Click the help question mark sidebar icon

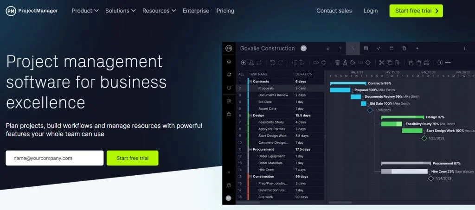click(x=229, y=185)
